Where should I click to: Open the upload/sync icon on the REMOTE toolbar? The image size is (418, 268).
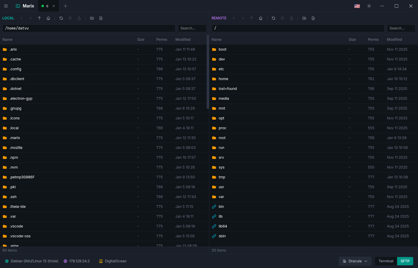pyautogui.click(x=282, y=18)
